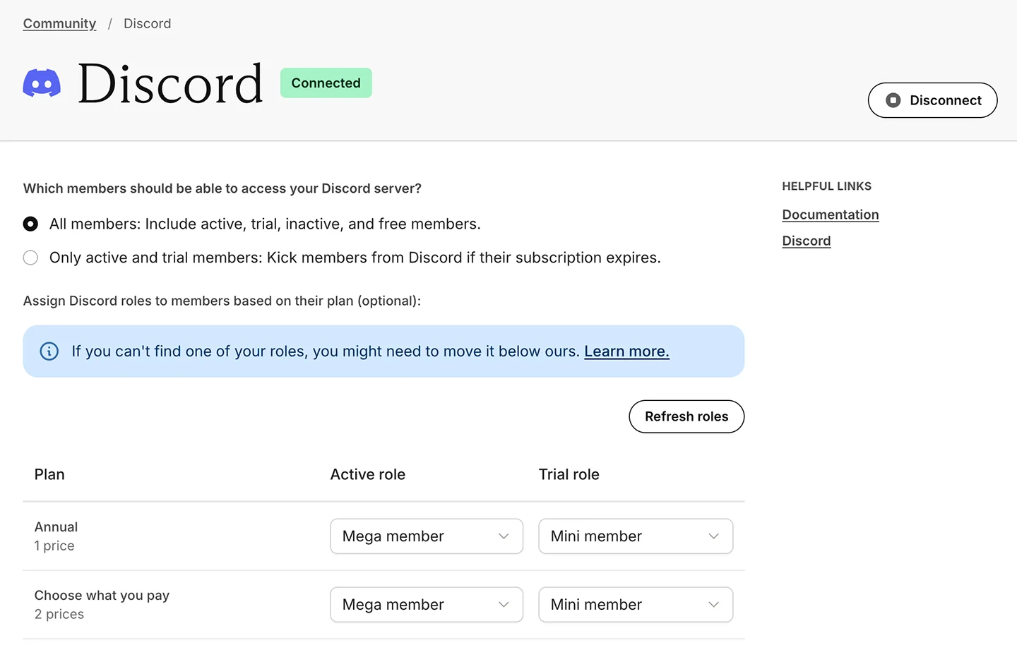This screenshot has width=1017, height=650.
Task: Go to Community breadcrumb link
Action: pos(59,23)
